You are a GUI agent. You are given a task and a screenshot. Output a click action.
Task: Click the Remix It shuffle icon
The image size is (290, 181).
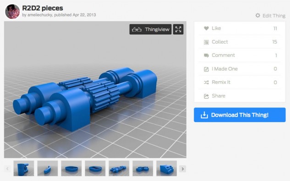click(x=206, y=82)
